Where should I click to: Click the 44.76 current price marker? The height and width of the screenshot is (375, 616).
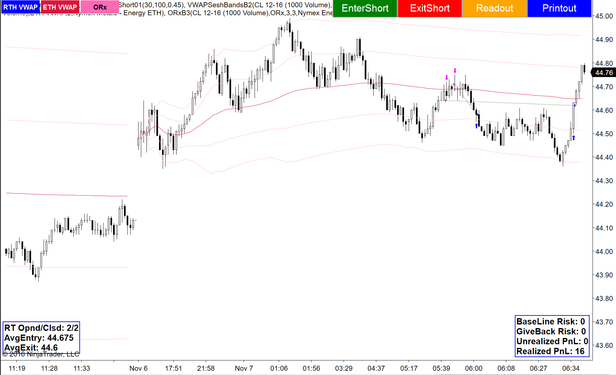(603, 73)
